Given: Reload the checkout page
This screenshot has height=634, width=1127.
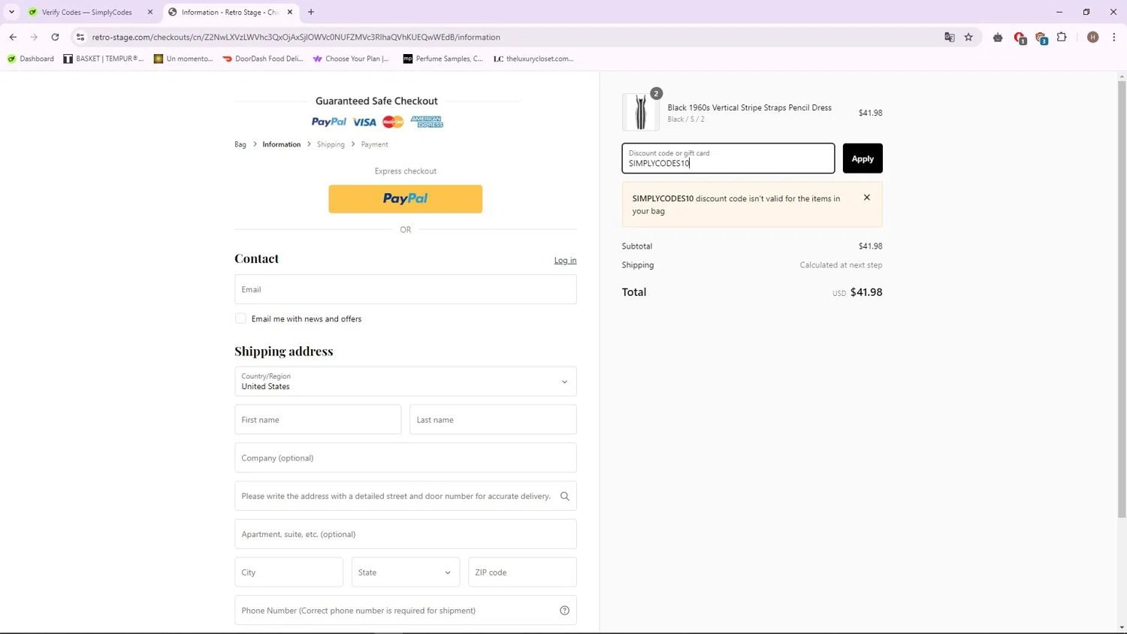Looking at the screenshot, I should [x=55, y=37].
